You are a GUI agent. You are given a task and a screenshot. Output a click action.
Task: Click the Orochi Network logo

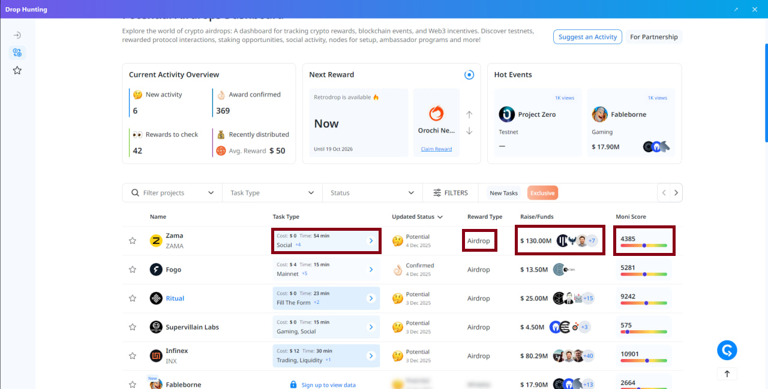pyautogui.click(x=436, y=113)
